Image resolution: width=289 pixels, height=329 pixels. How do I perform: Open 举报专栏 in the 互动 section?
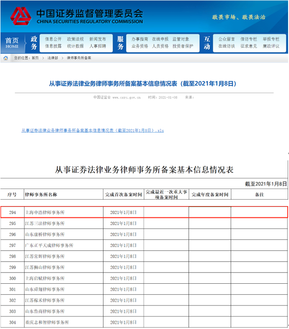coord(271,39)
